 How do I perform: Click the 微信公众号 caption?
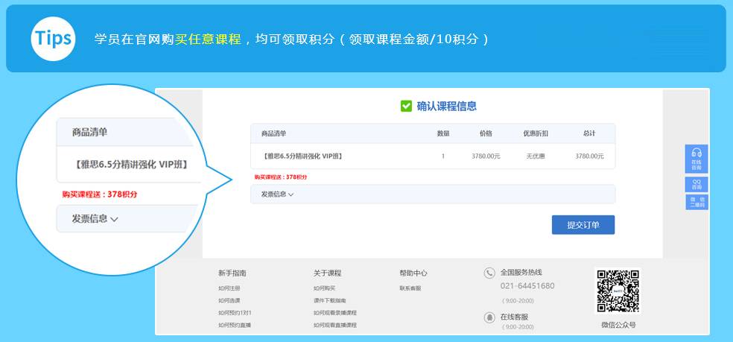click(618, 325)
